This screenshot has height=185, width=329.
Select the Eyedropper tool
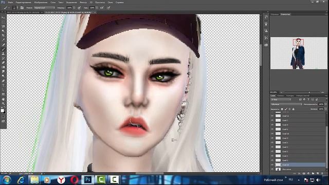tap(3, 40)
